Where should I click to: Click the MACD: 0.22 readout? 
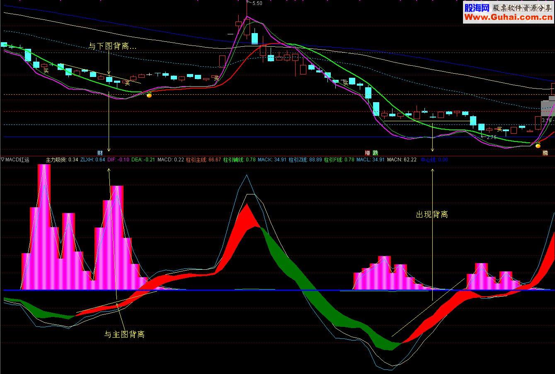[171, 160]
